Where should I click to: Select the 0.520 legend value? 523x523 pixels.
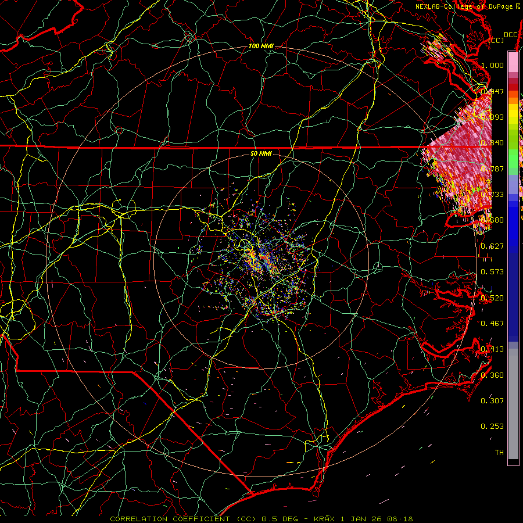click(492, 298)
